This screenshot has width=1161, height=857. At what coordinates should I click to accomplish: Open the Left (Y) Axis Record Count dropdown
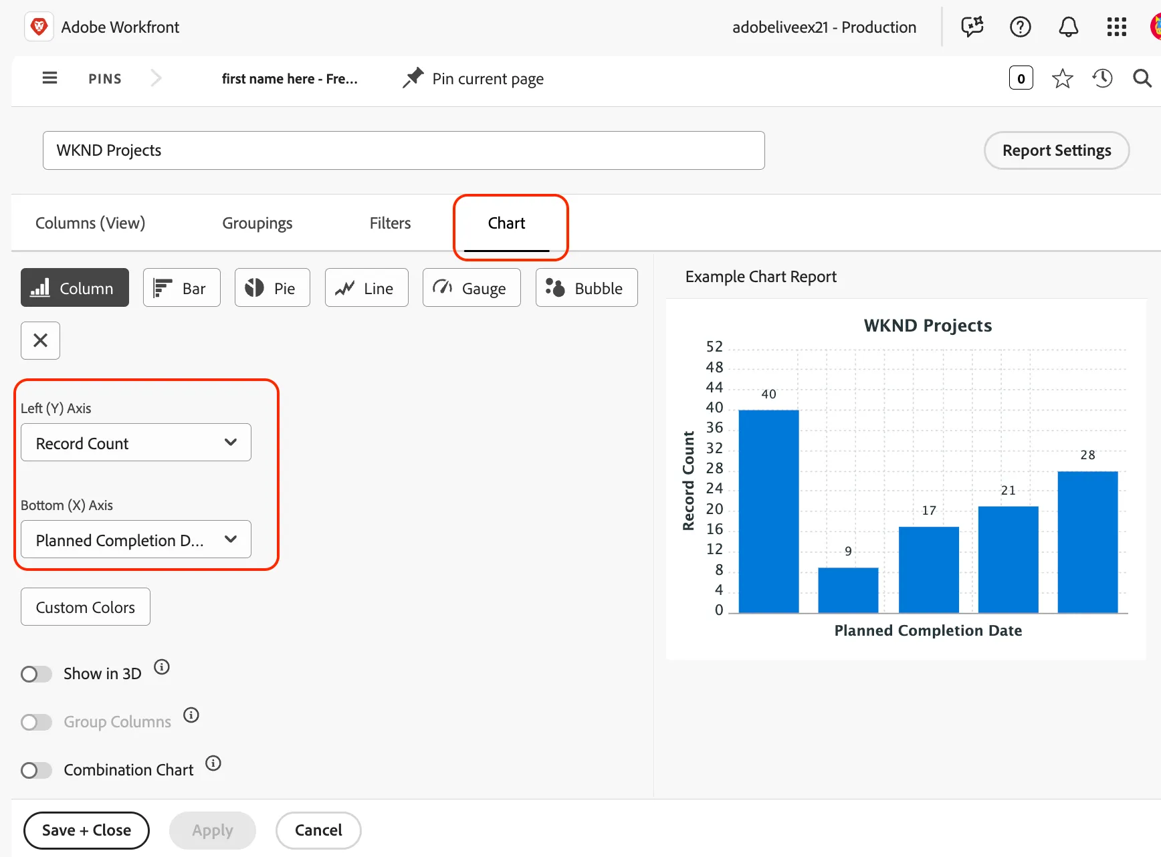pos(136,442)
